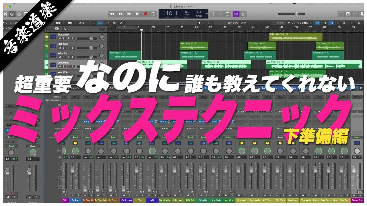
Task: Click the red Record button
Action: point(146,14)
